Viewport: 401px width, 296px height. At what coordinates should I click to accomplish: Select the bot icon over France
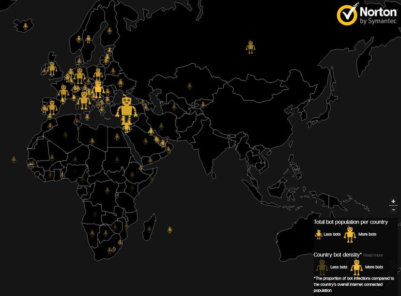pos(63,92)
